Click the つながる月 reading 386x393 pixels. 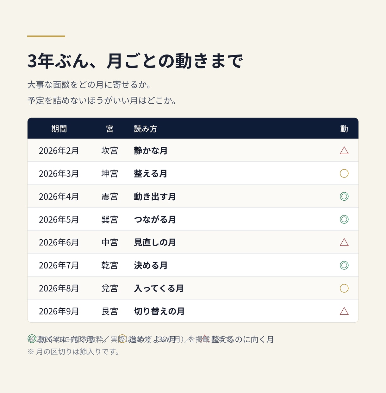(155, 220)
